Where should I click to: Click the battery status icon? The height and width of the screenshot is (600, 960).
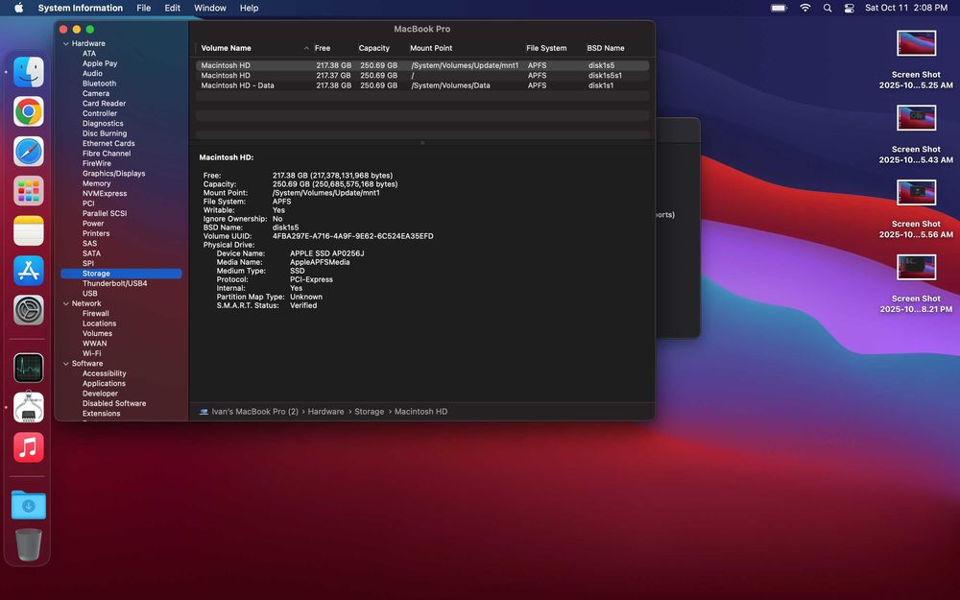[x=779, y=8]
